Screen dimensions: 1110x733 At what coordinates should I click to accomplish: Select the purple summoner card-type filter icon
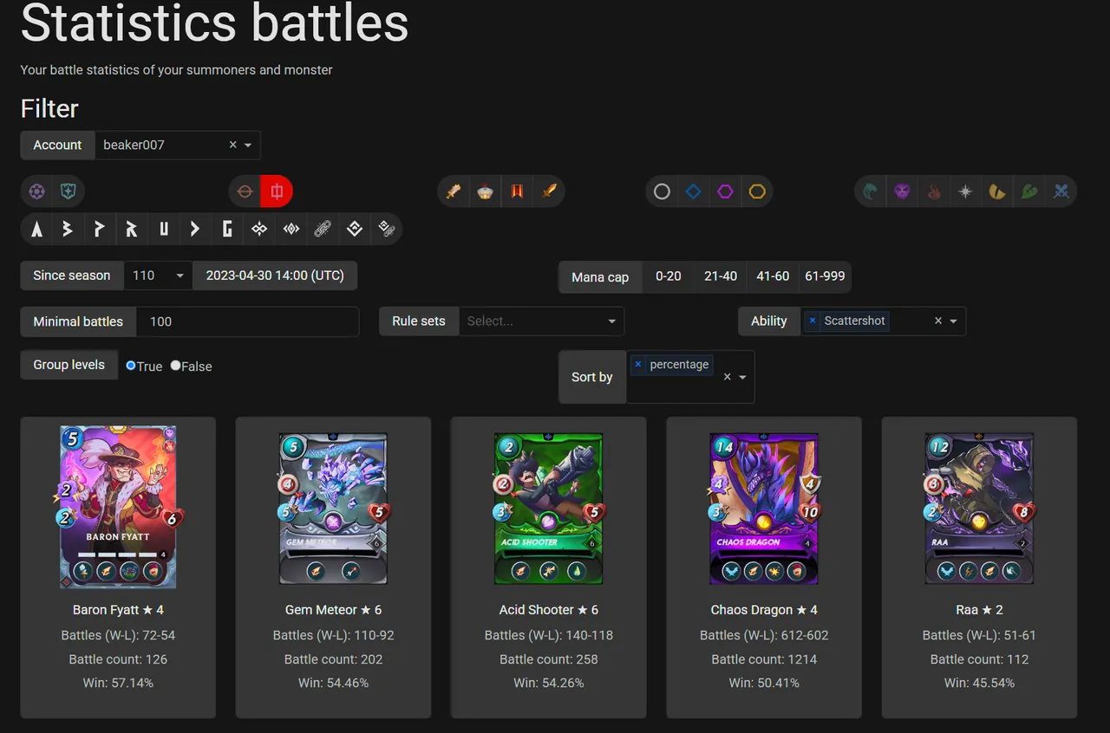tap(36, 191)
